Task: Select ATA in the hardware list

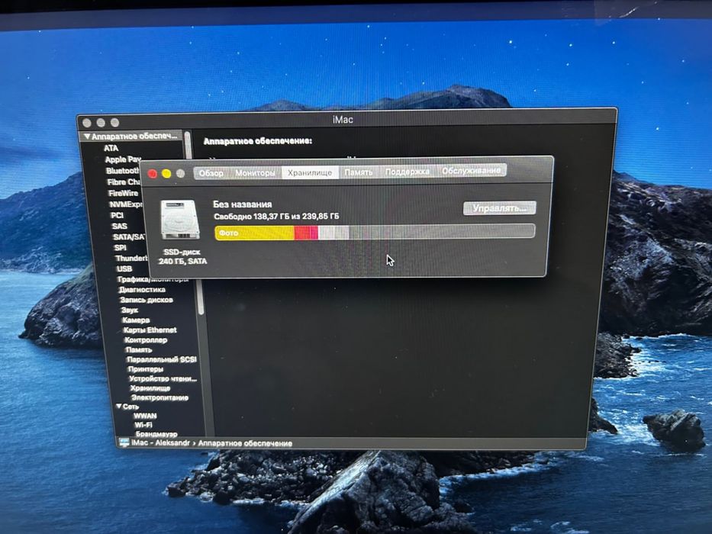Action: (111, 148)
